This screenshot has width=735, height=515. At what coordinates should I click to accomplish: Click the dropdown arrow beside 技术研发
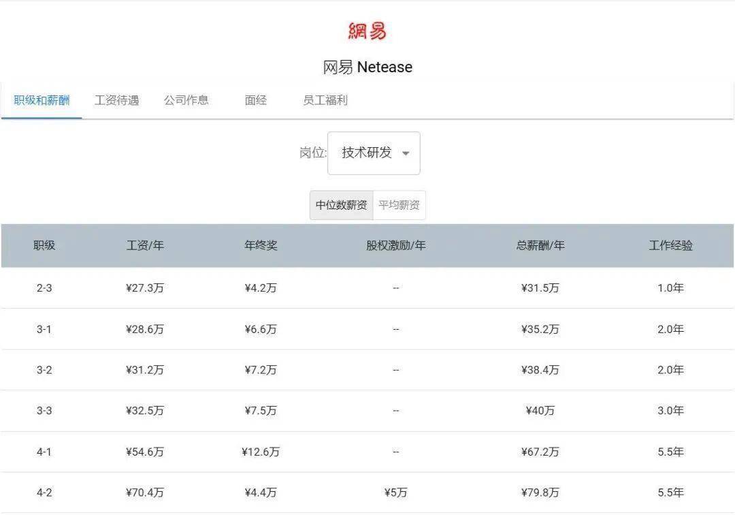point(406,154)
